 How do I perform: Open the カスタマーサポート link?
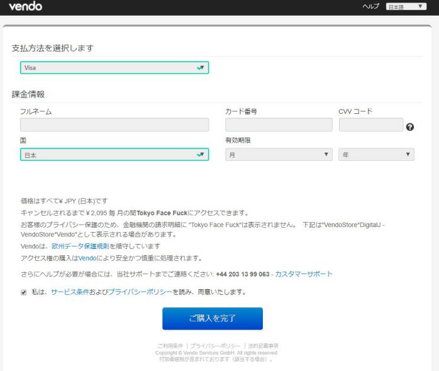[x=304, y=274]
